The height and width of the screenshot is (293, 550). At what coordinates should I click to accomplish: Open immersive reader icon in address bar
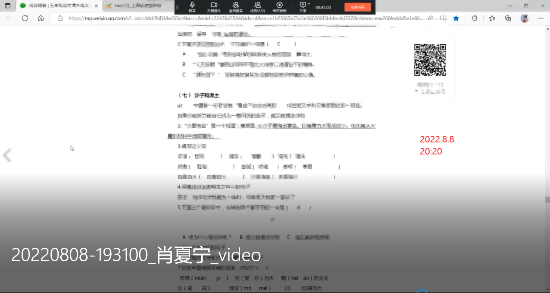(443, 18)
